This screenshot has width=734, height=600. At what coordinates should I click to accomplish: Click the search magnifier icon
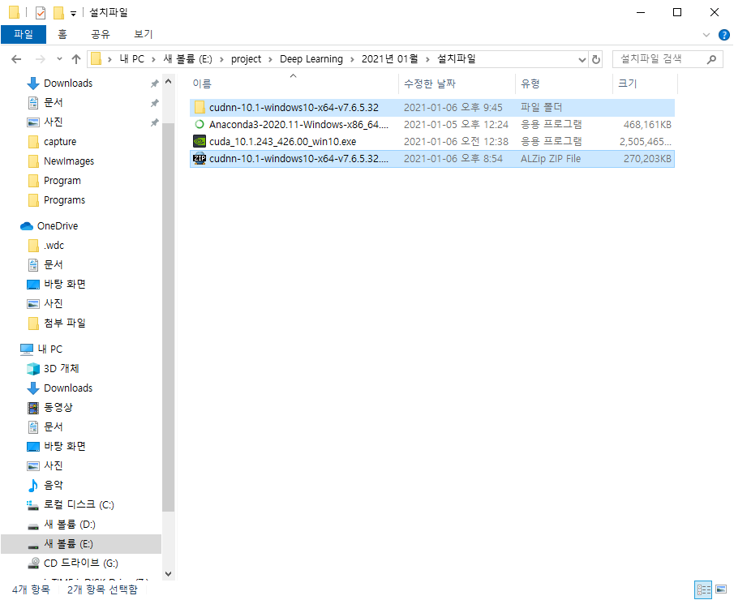click(x=711, y=59)
